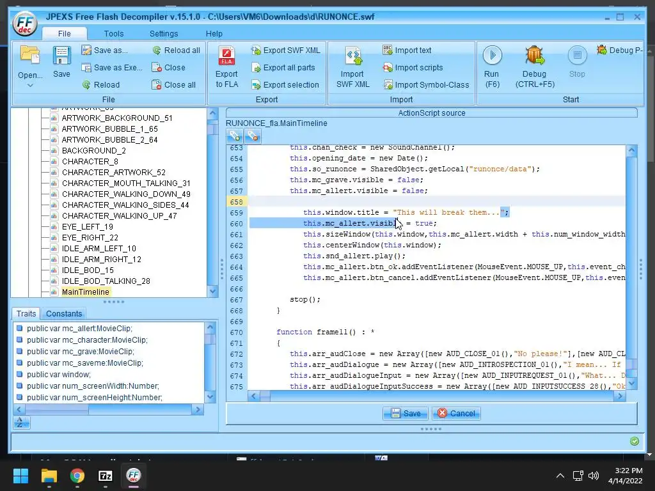Select ARTWORK_BACKGROUND_51 in the tree
The image size is (655, 491).
(117, 118)
